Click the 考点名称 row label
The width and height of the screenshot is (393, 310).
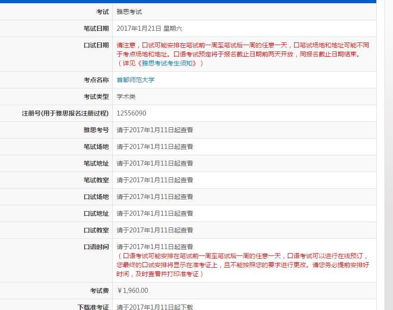coord(96,80)
